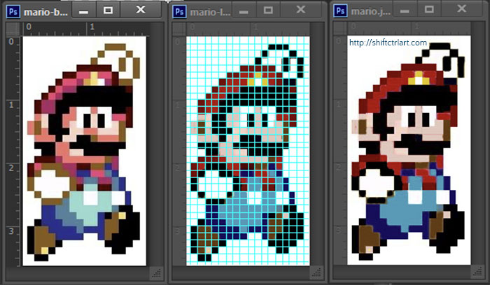Click the gridded Mario image in mario-l
The width and height of the screenshot is (490, 285).
(x=248, y=151)
